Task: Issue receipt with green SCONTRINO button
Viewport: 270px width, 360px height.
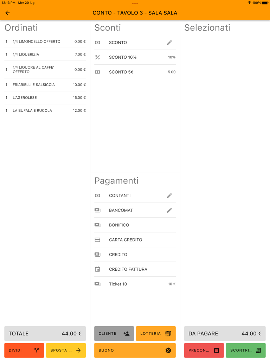Action: 246,351
